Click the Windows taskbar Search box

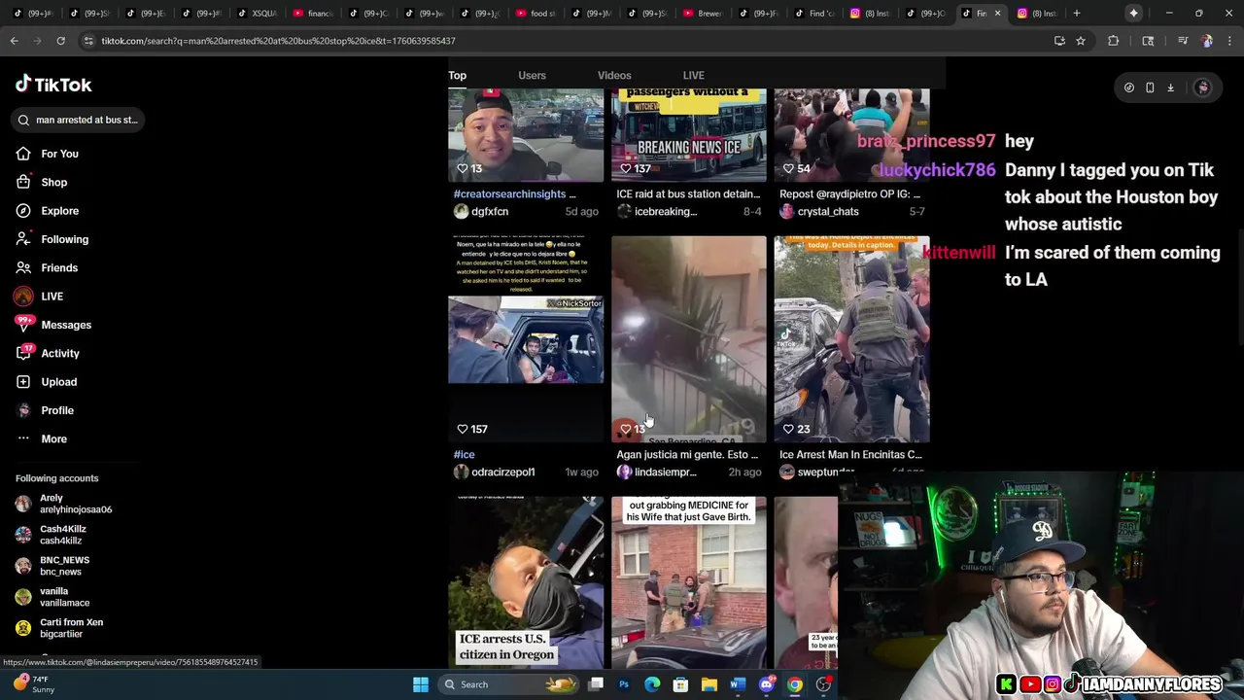tap(506, 684)
